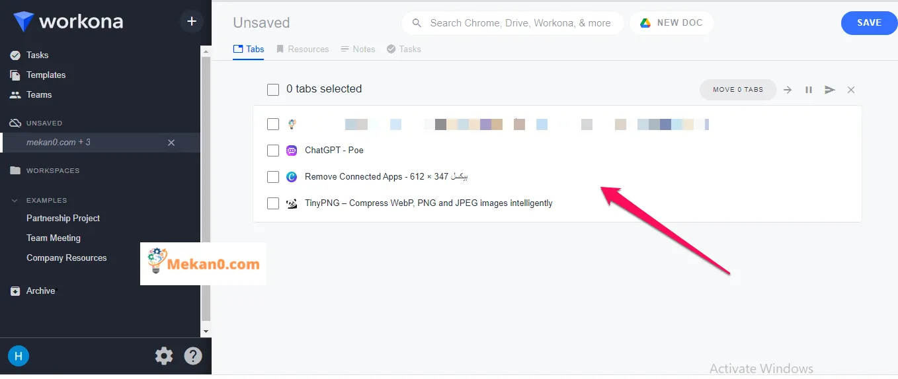Tick the checkbox for TinyPNG tab

(x=273, y=203)
